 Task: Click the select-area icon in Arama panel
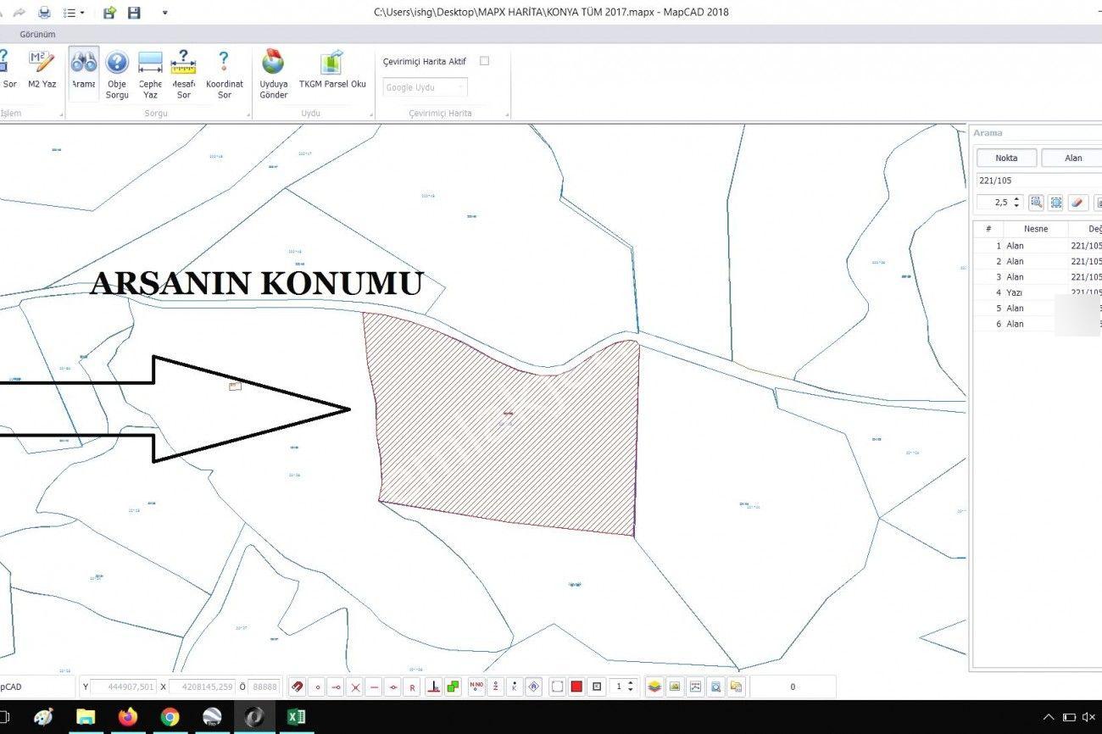point(1056,203)
